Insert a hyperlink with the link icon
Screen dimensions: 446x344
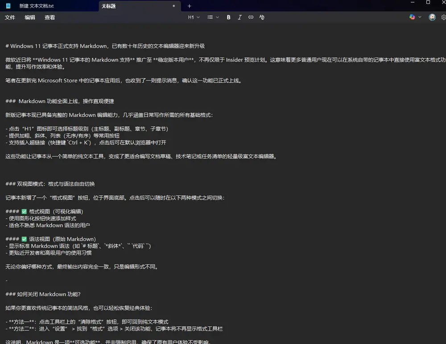point(251,17)
